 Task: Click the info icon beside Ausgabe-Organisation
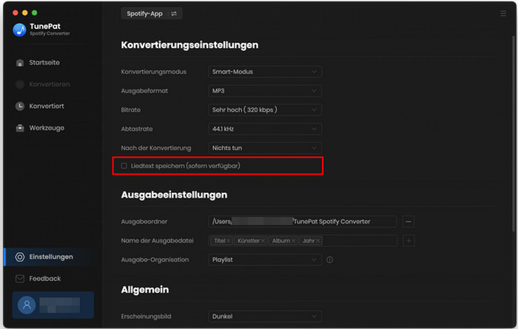tap(330, 260)
